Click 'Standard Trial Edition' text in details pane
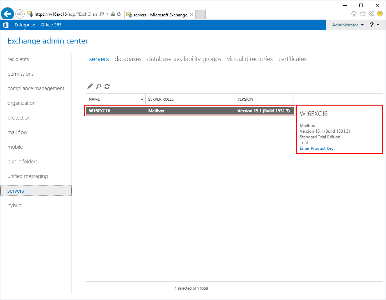The width and height of the screenshot is (386, 300). point(320,137)
